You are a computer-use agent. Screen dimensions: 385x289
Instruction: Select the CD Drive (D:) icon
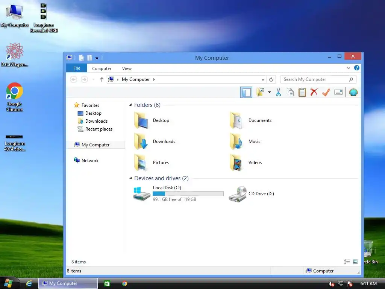click(x=238, y=194)
